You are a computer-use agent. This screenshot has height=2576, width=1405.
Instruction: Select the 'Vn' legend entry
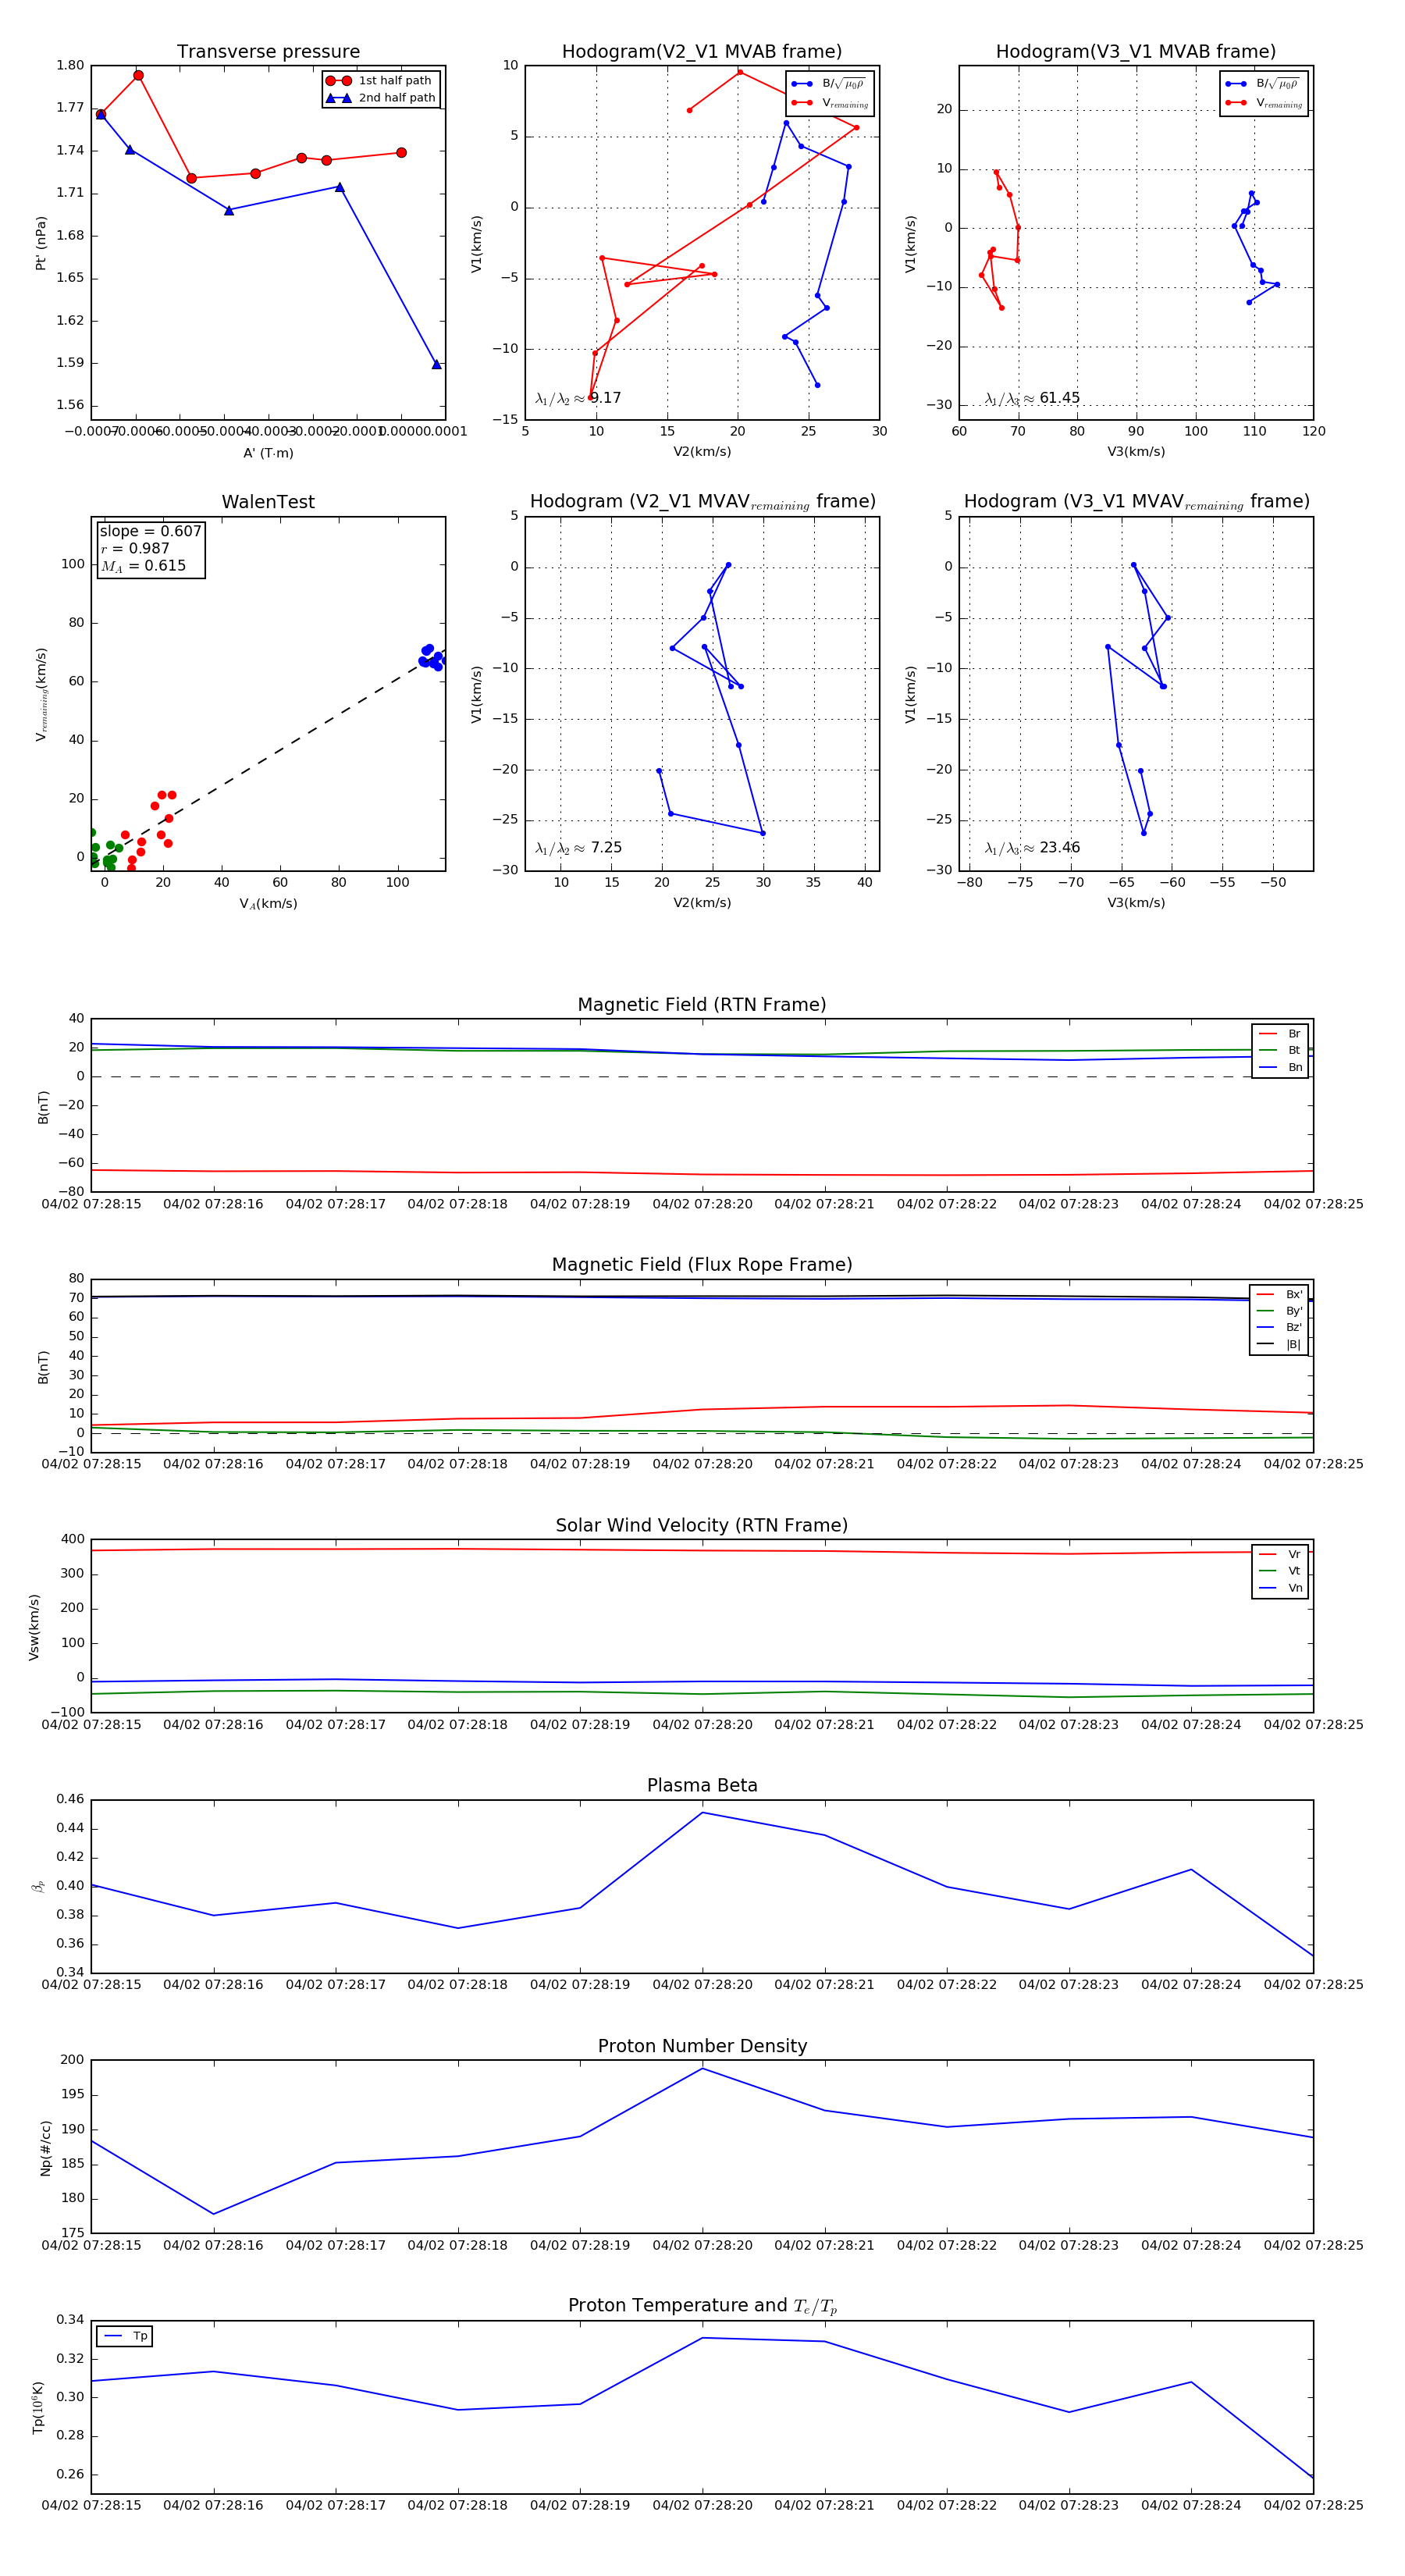click(1280, 1588)
